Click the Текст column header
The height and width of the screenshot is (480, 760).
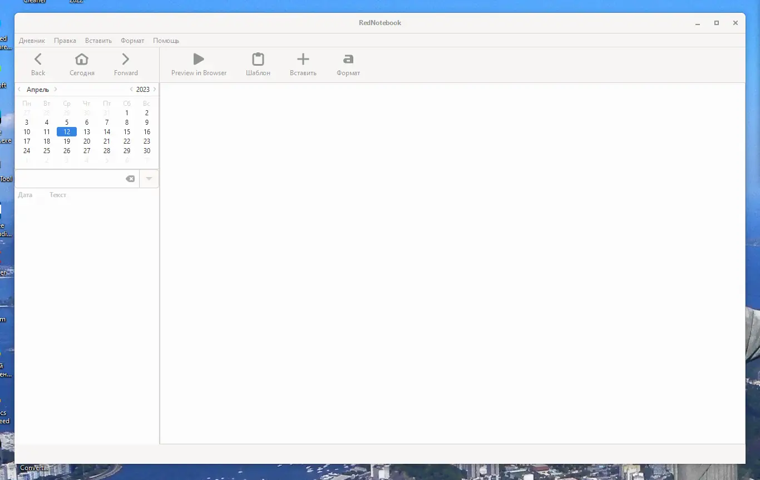click(58, 195)
